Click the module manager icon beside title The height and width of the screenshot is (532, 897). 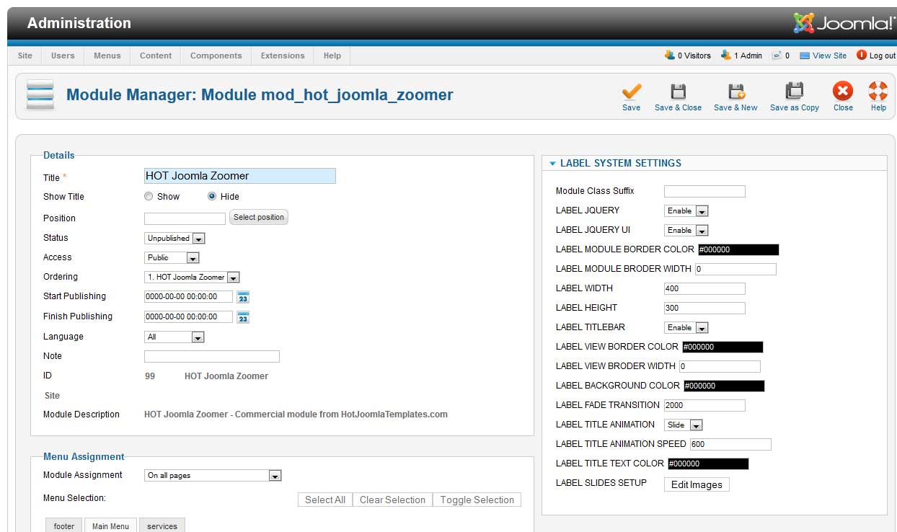pos(40,95)
